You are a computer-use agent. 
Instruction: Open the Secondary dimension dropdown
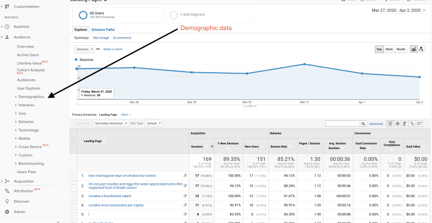111,123
